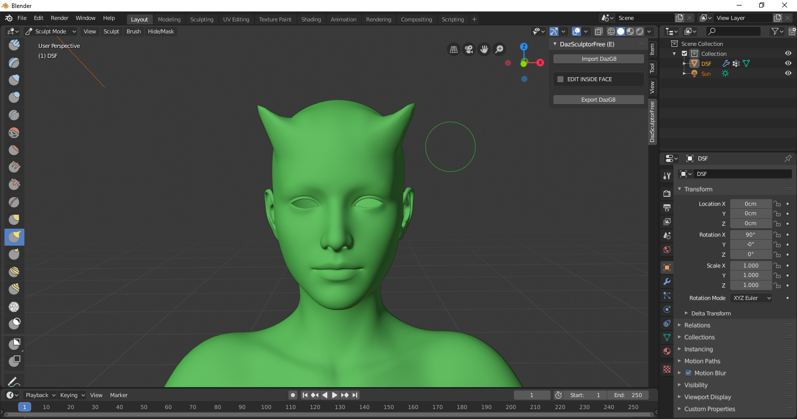
Task: Uncheck the Collection exclude checkbox
Action: point(684,54)
